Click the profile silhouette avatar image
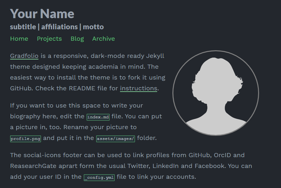This screenshot has width=281, height=188. point(216,93)
